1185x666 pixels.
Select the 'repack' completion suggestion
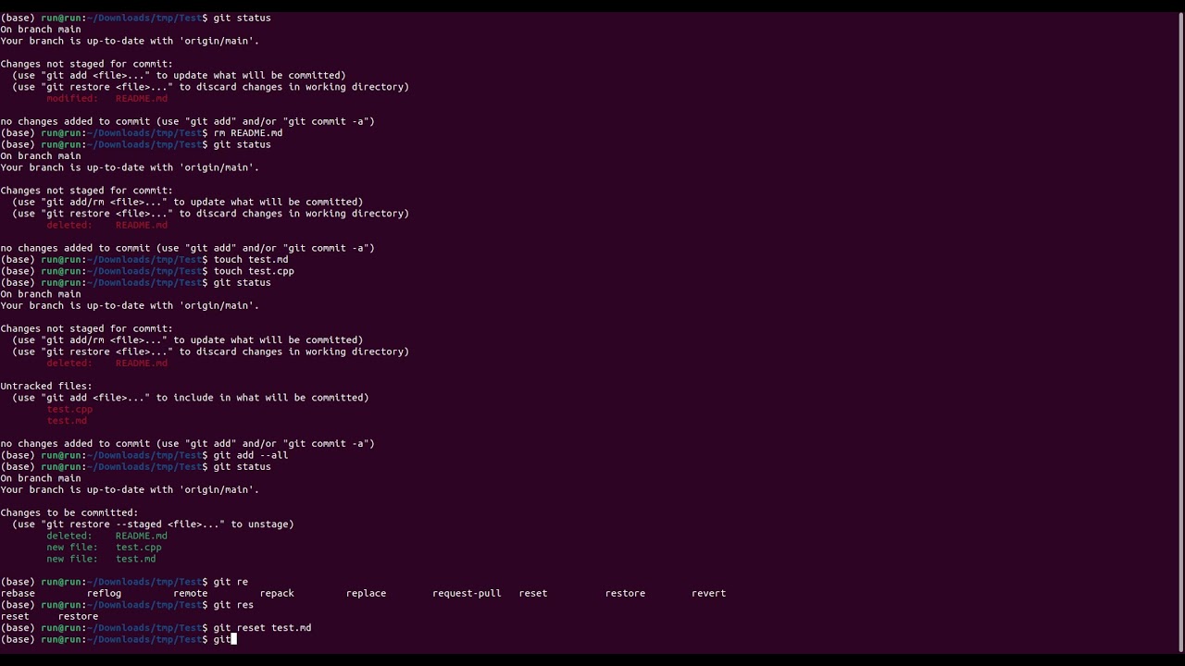(x=277, y=593)
